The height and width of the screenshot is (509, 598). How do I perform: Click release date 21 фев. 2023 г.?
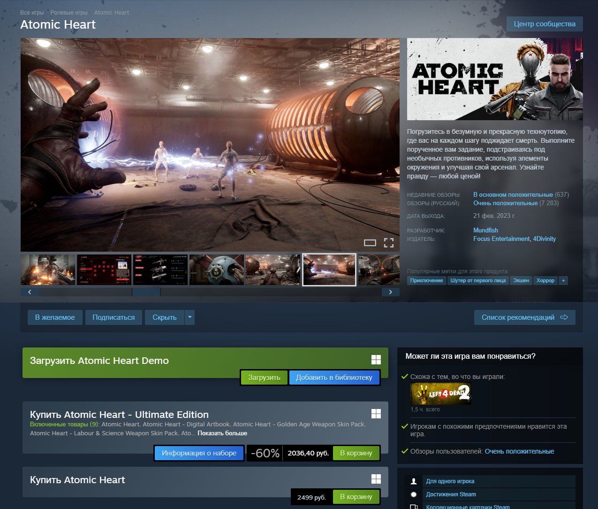point(494,216)
